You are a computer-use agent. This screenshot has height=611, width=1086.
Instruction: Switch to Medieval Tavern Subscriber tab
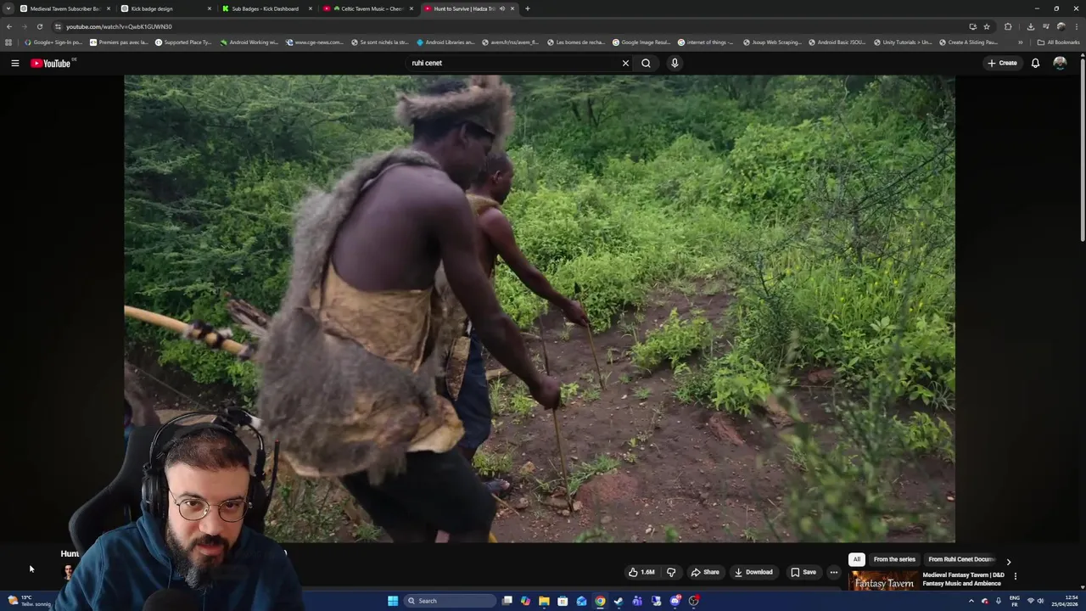point(66,8)
